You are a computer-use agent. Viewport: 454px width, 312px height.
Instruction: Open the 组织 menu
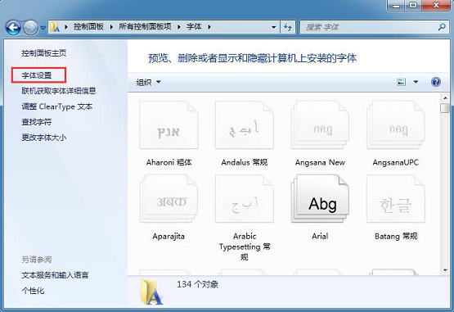pyautogui.click(x=148, y=83)
